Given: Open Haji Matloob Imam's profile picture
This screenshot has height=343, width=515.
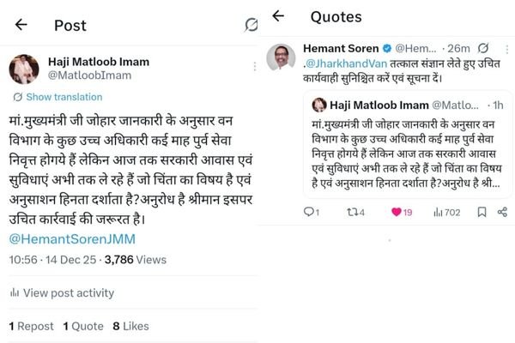Looking at the screenshot, I should point(23,70).
